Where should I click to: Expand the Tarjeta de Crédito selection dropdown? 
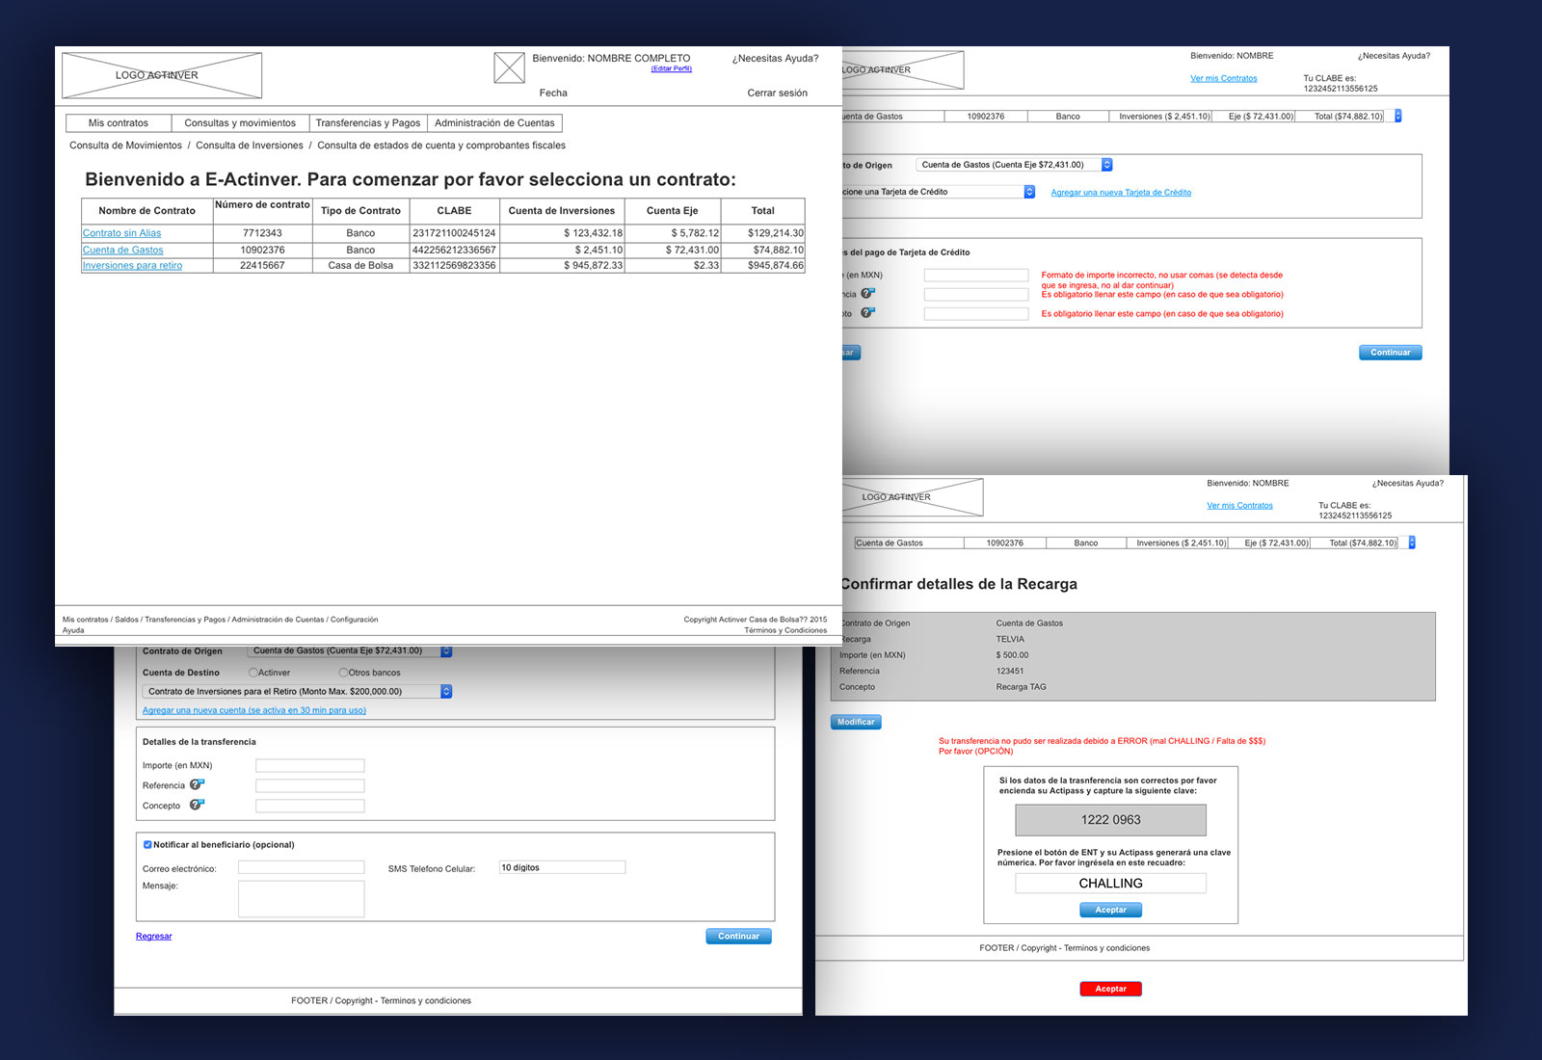[1029, 192]
